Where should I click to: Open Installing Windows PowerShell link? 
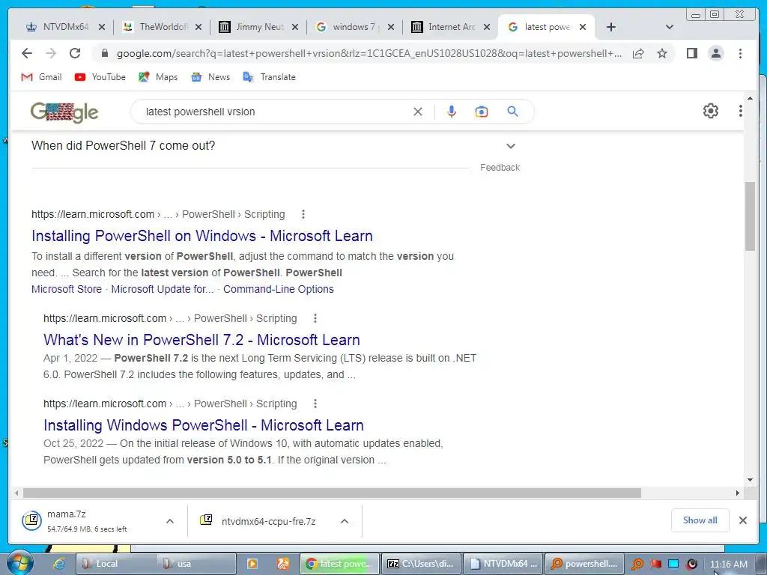click(204, 425)
